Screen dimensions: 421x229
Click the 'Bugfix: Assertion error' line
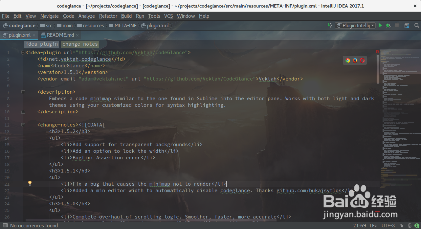[x=108, y=158]
